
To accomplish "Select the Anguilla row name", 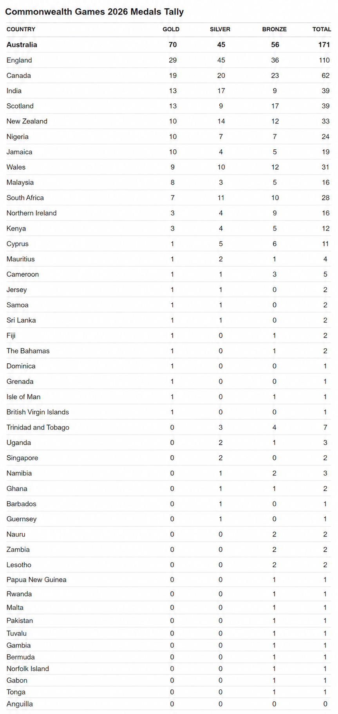I will [x=20, y=704].
